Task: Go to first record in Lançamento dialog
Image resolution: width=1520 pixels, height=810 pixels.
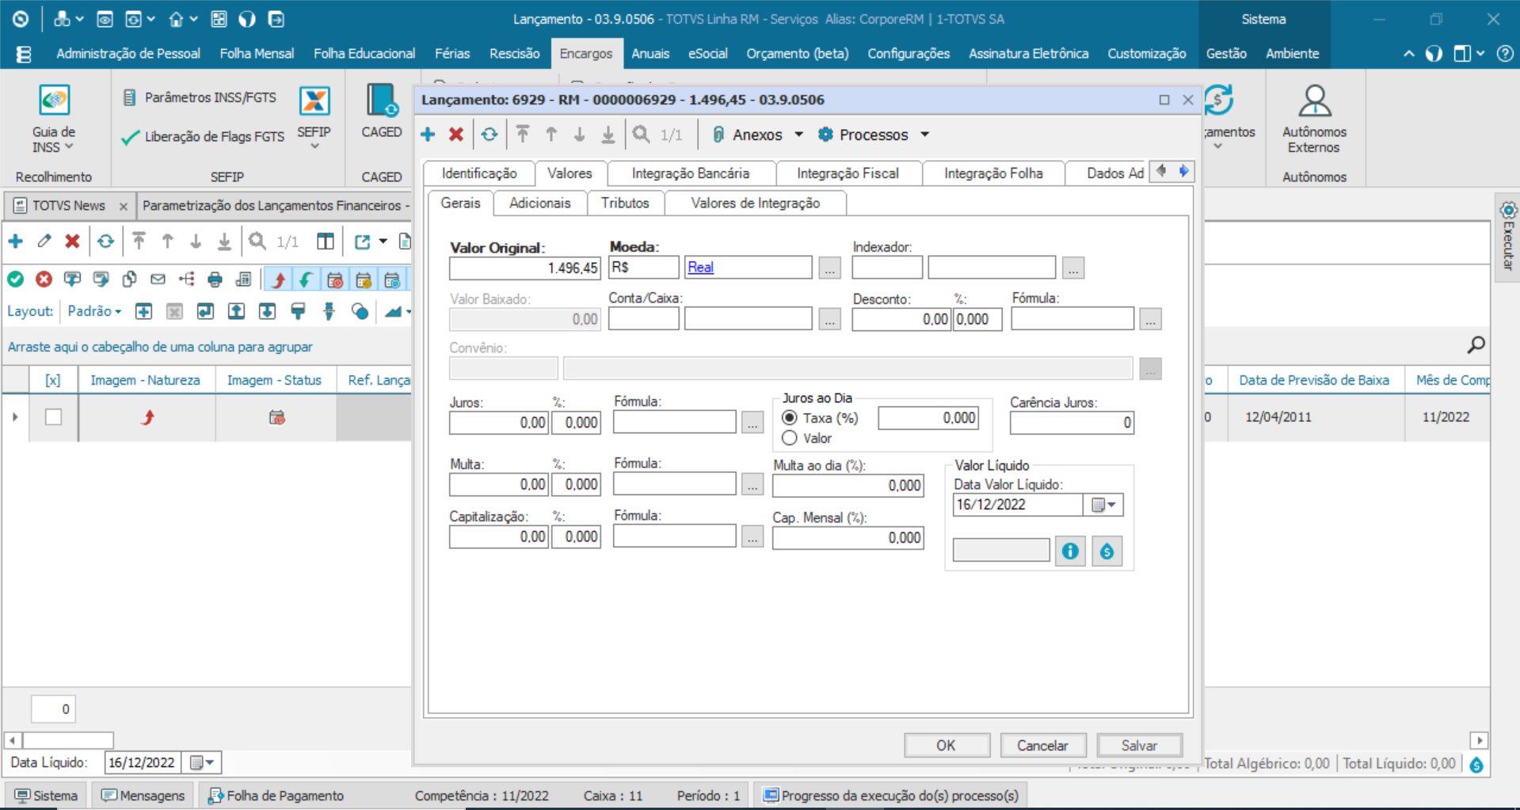Action: (523, 135)
